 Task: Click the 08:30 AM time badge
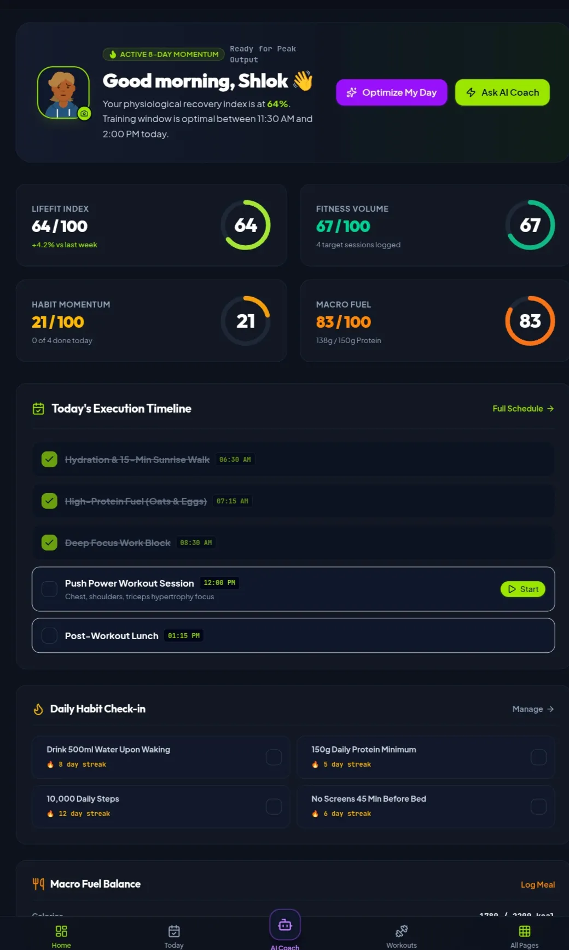pyautogui.click(x=196, y=542)
